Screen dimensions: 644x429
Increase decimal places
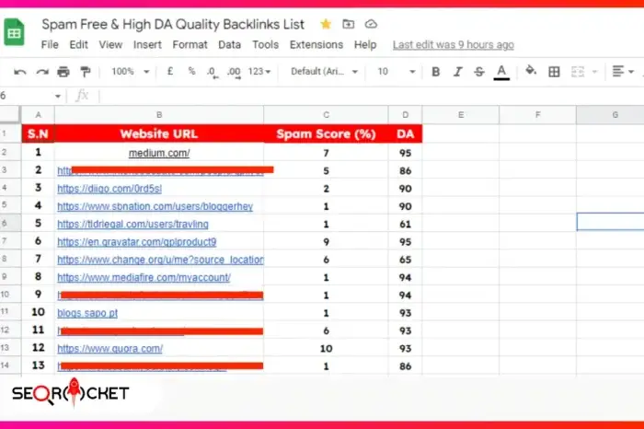[234, 73]
